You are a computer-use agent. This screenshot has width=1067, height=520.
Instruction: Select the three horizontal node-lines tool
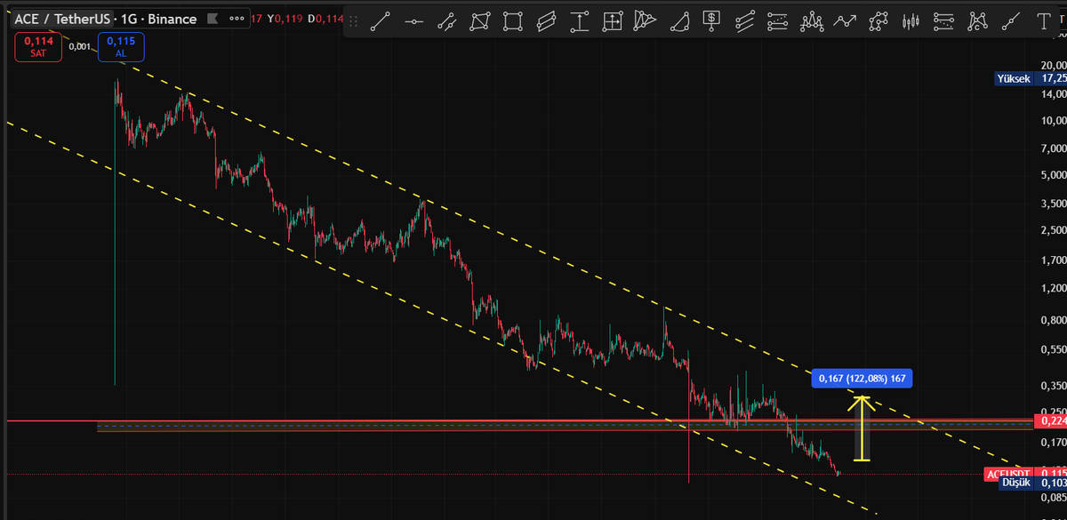tap(944, 20)
